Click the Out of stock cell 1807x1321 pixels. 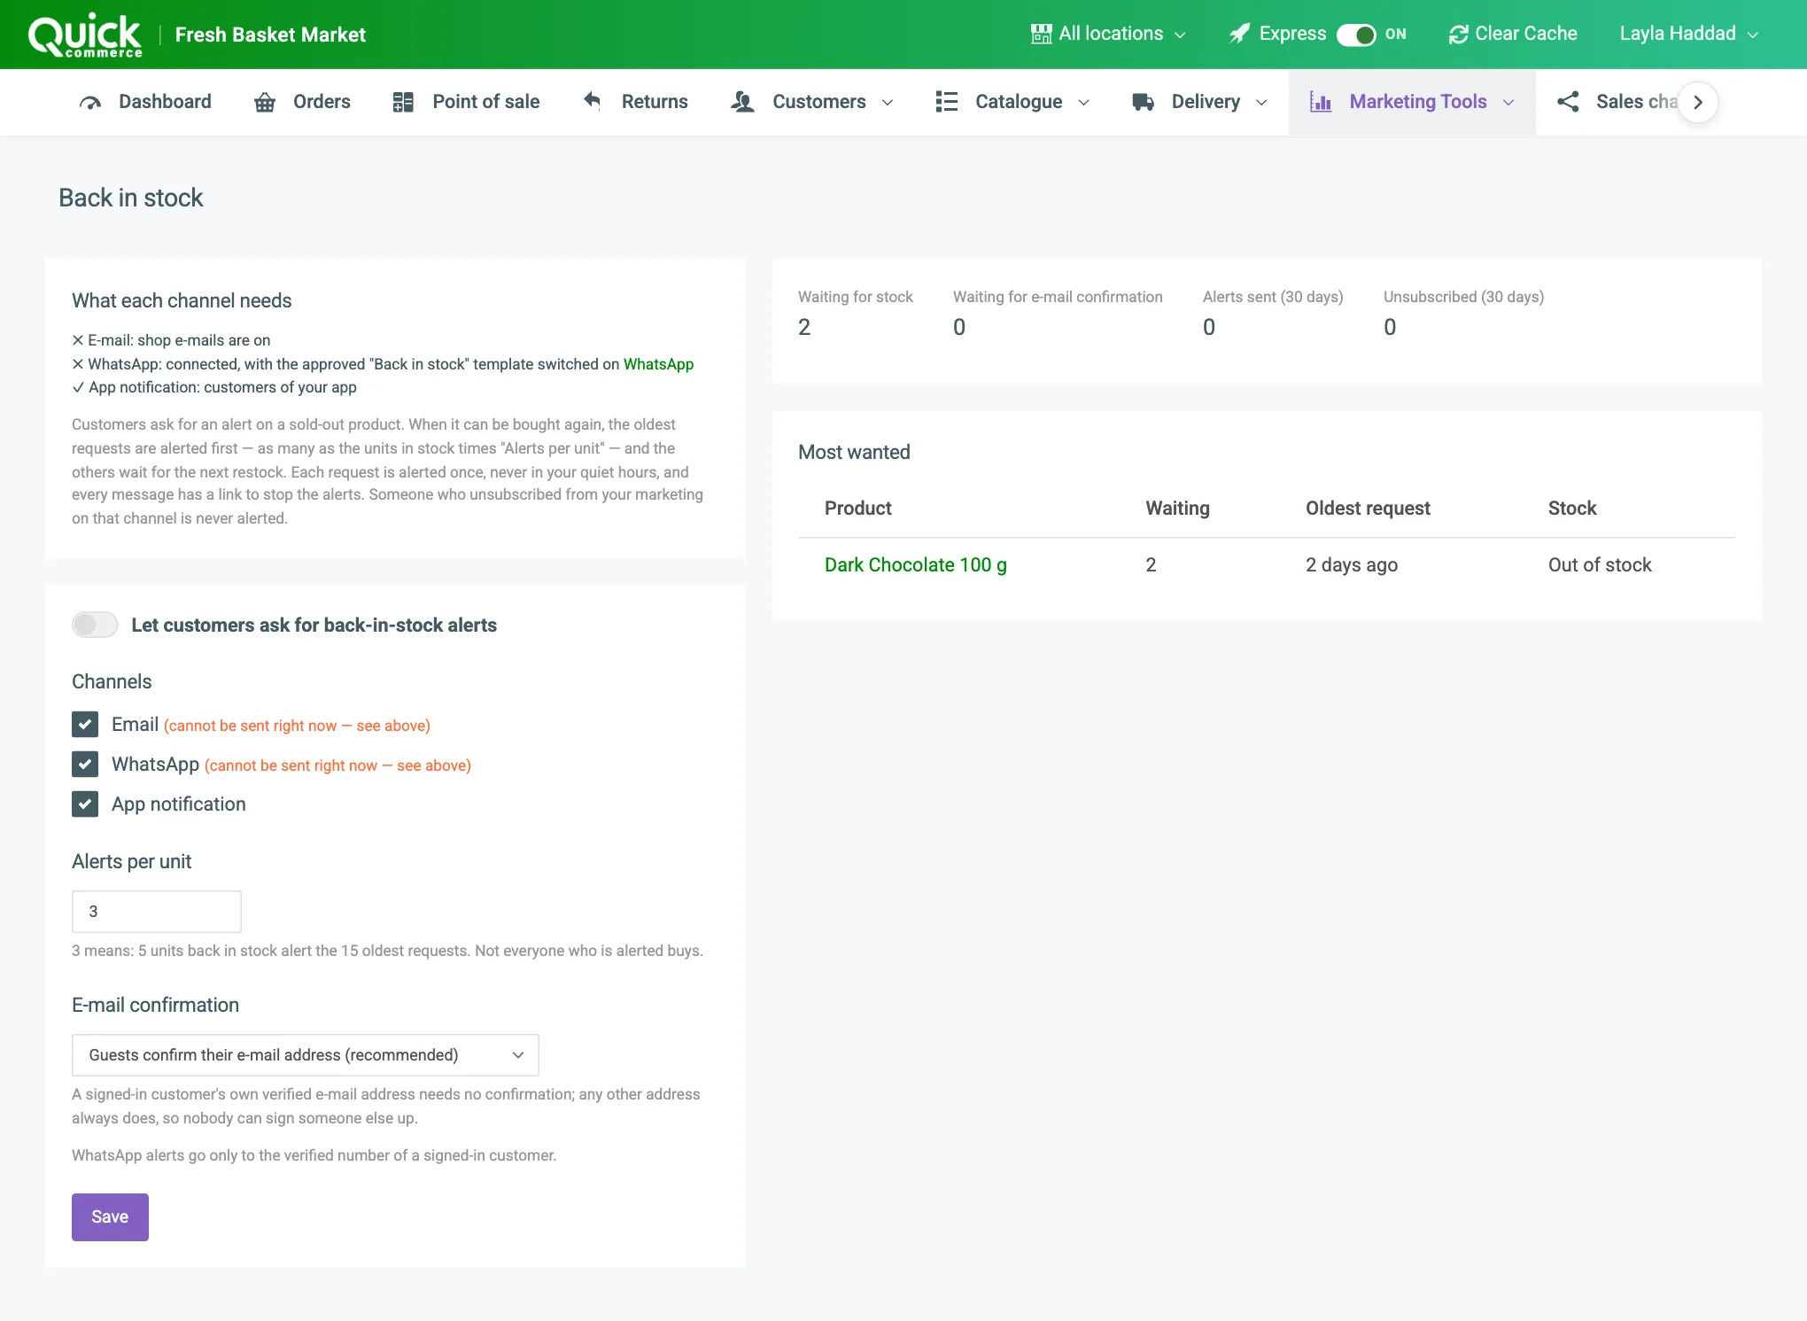tap(1600, 565)
